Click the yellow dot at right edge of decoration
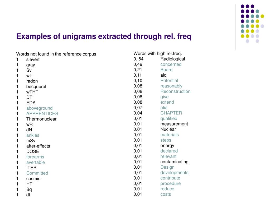The image size is (270, 203). [x=262, y=16]
